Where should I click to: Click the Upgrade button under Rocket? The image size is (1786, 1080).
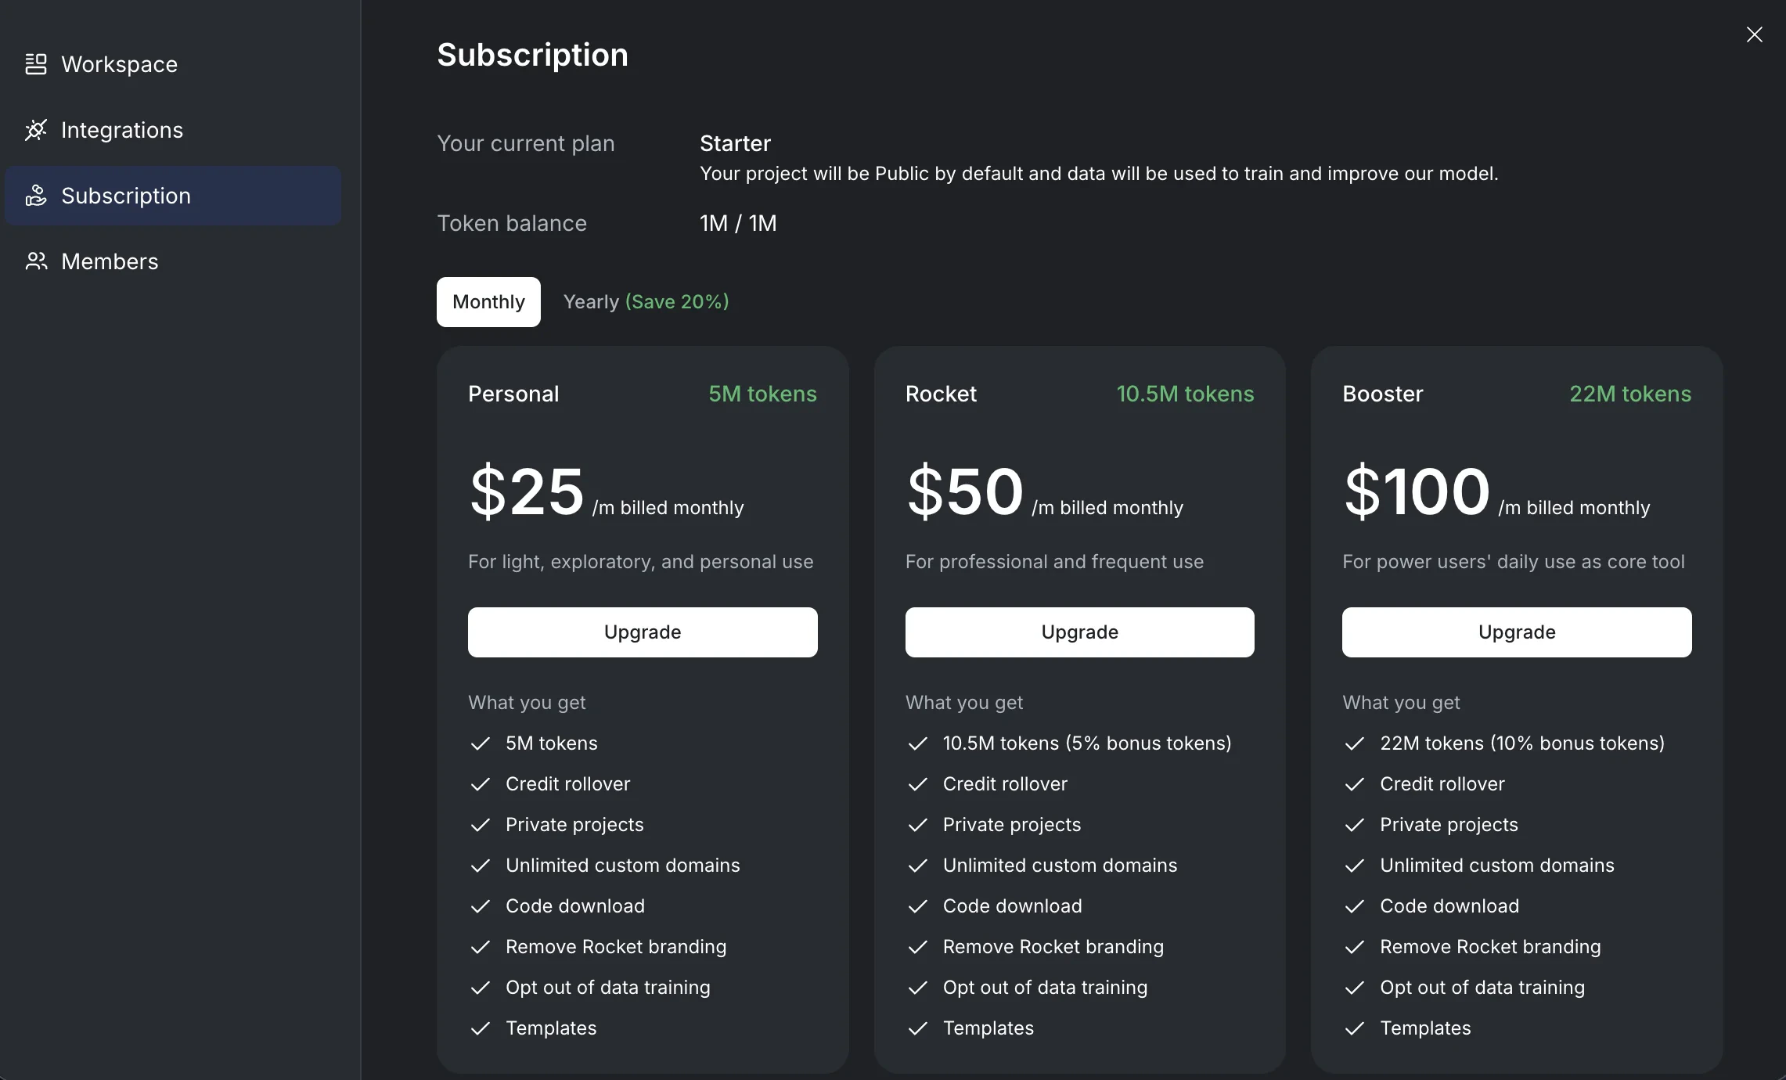point(1079,632)
